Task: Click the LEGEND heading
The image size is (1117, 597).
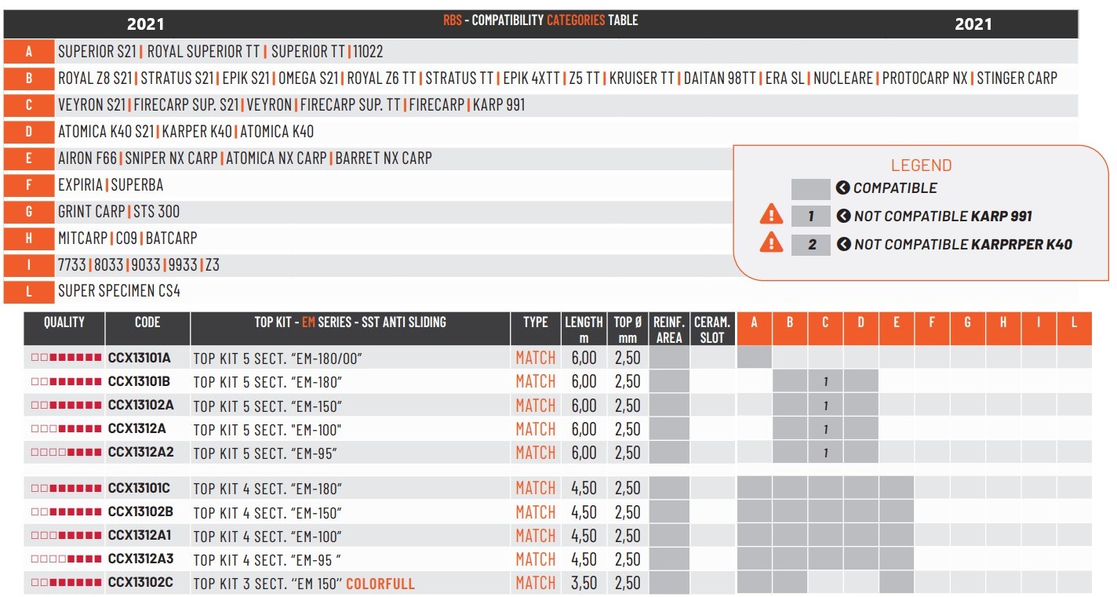Action: point(921,166)
